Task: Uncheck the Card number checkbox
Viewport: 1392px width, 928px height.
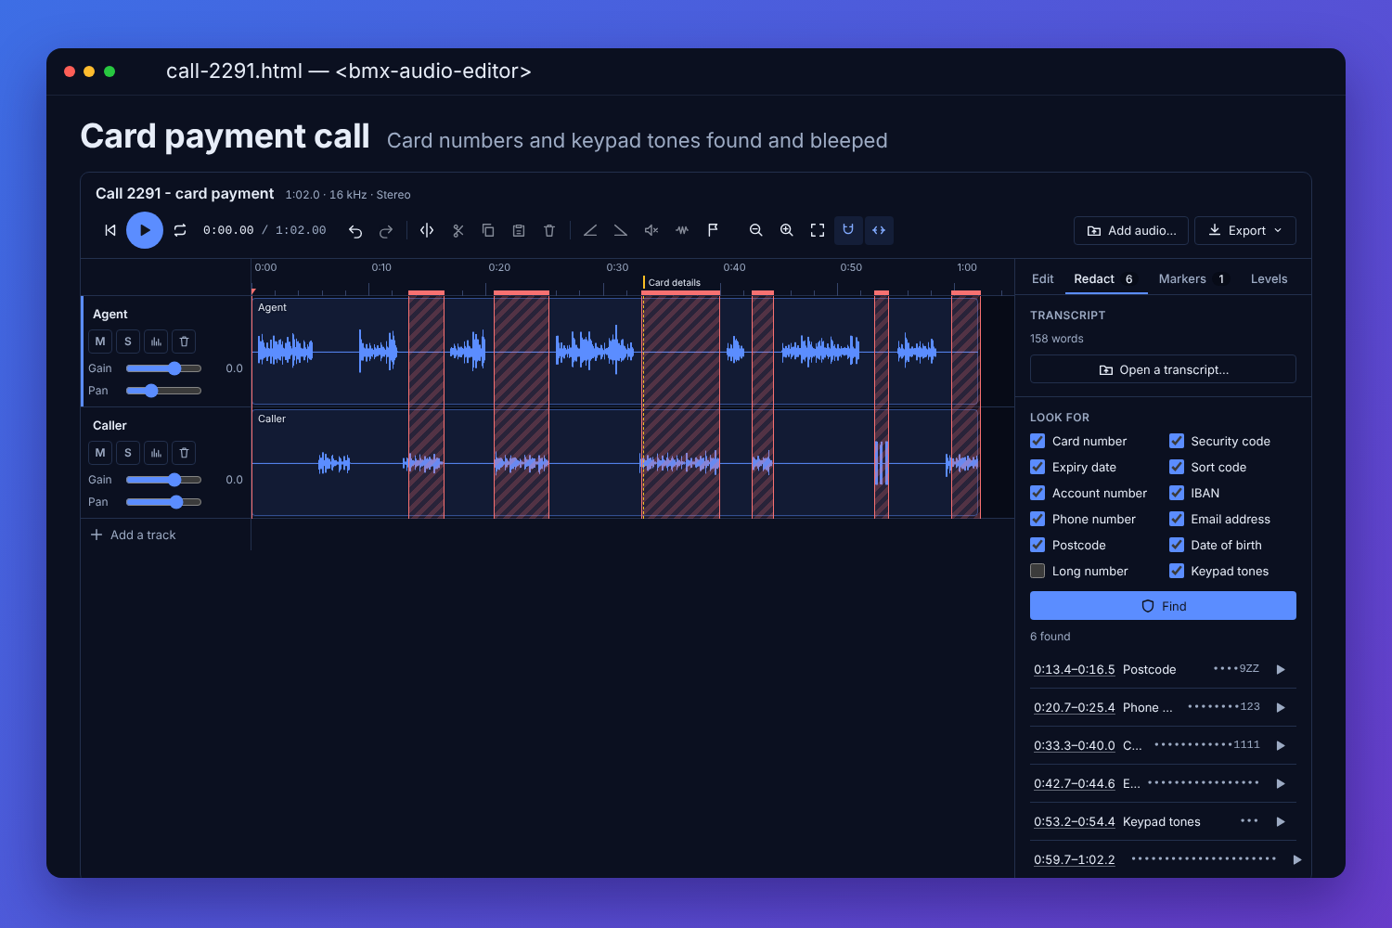Action: 1038,441
